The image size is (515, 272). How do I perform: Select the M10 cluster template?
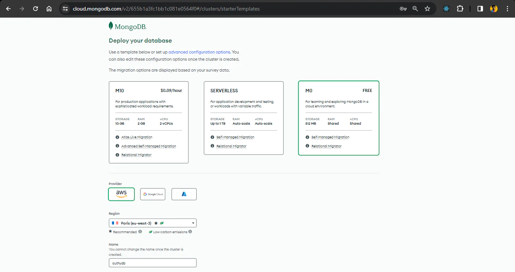point(149,122)
